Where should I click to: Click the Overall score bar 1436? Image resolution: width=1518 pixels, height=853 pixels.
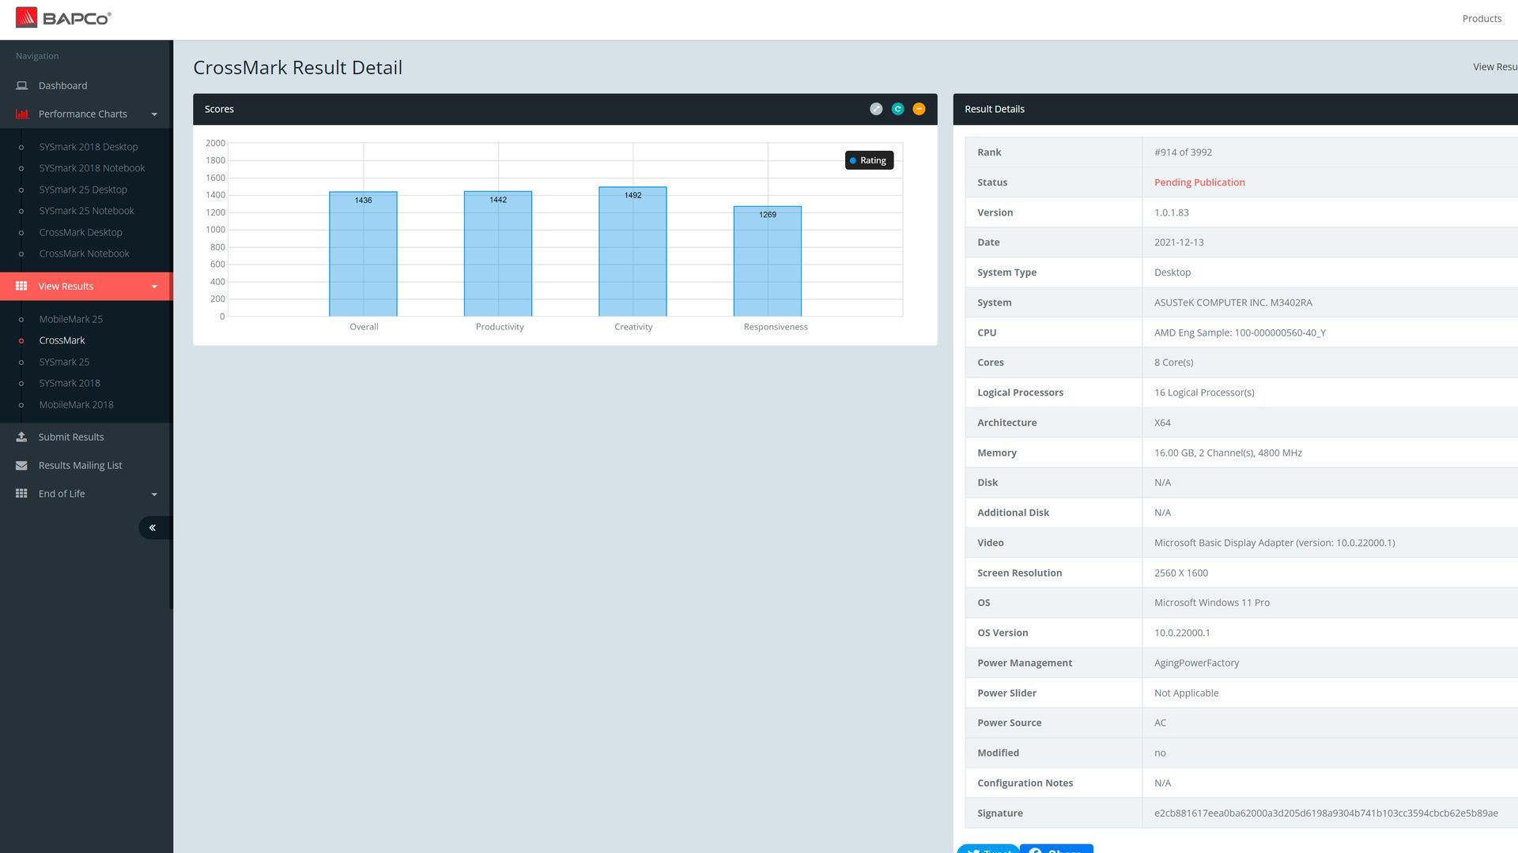pyautogui.click(x=363, y=254)
